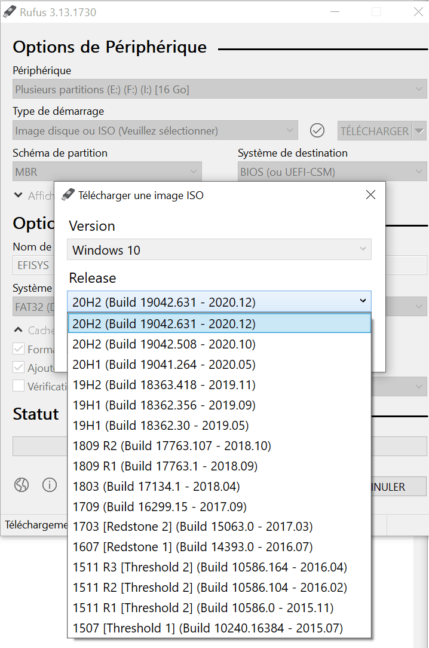Click the Rufus USB icon in title bar
This screenshot has width=429, height=648.
(10, 12)
